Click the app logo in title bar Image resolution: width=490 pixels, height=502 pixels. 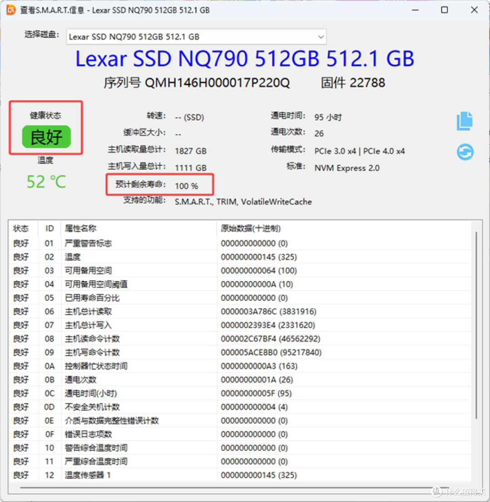pyautogui.click(x=11, y=10)
